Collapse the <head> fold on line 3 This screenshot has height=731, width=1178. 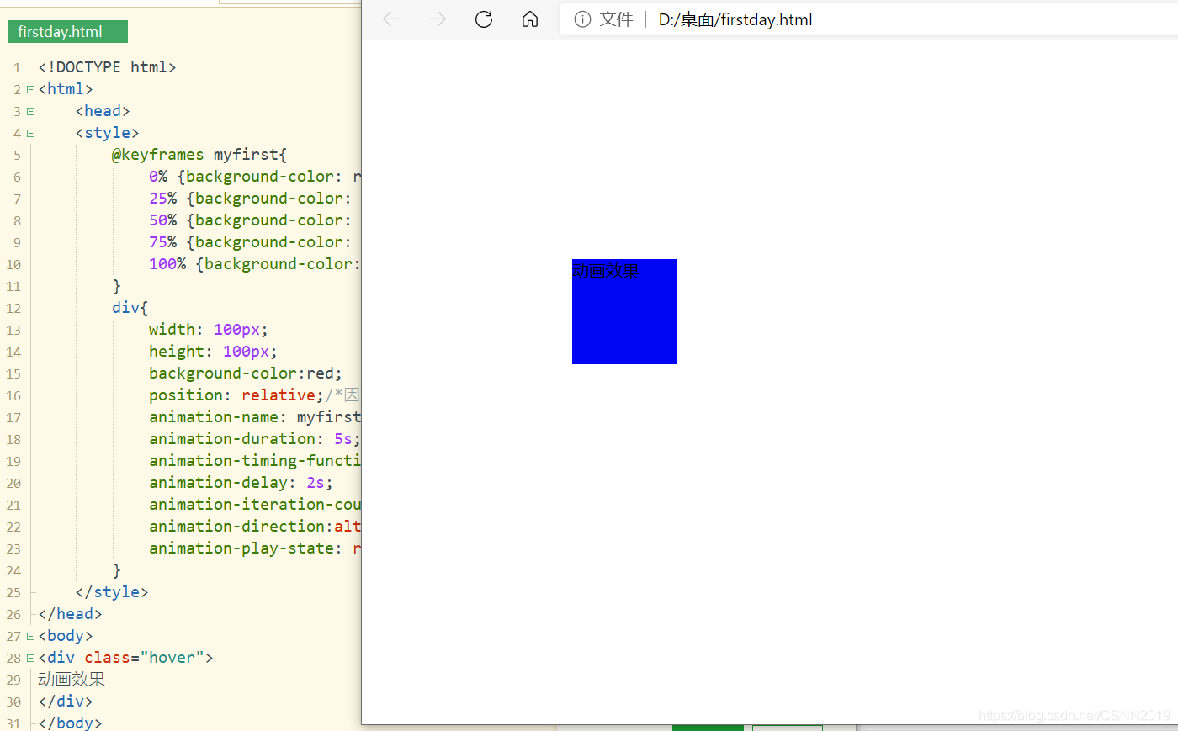[30, 111]
